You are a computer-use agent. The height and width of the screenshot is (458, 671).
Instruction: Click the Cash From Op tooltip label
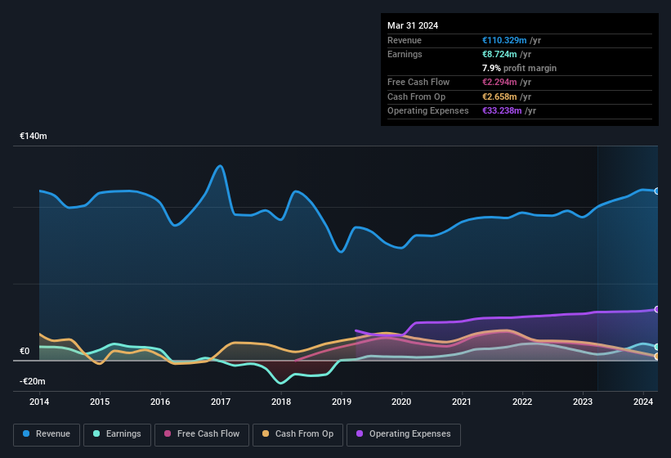(x=416, y=97)
